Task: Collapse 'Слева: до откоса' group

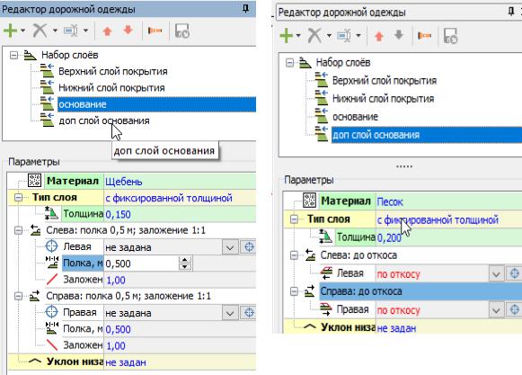Action: point(294,255)
